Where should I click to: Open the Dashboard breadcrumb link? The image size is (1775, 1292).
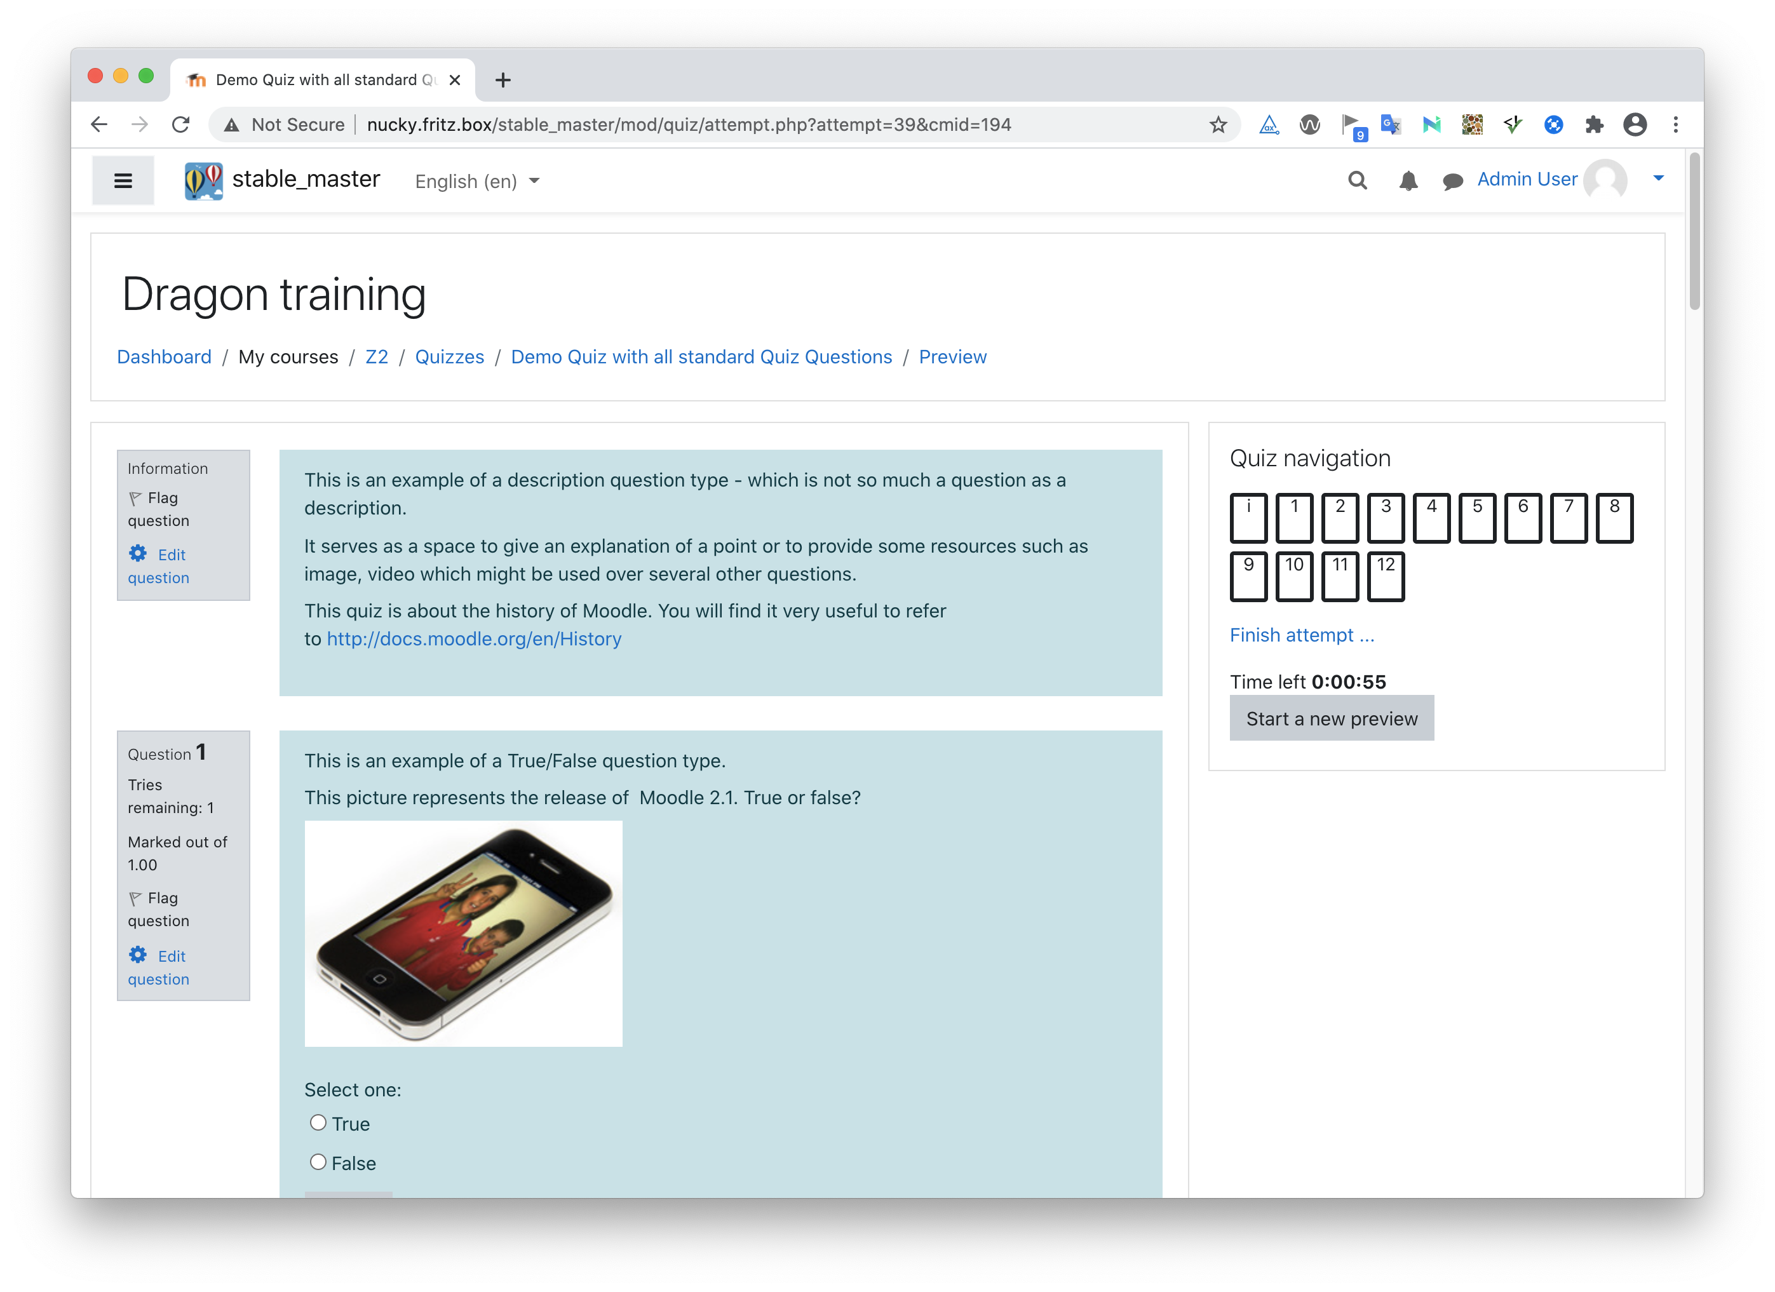pos(165,357)
